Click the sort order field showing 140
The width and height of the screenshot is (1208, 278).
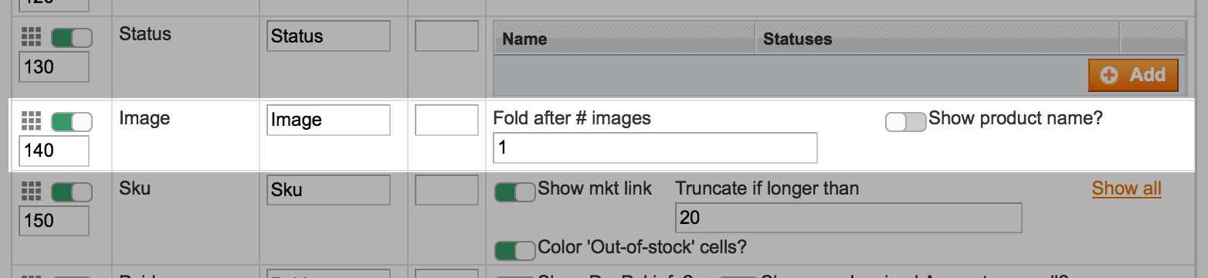coord(54,151)
